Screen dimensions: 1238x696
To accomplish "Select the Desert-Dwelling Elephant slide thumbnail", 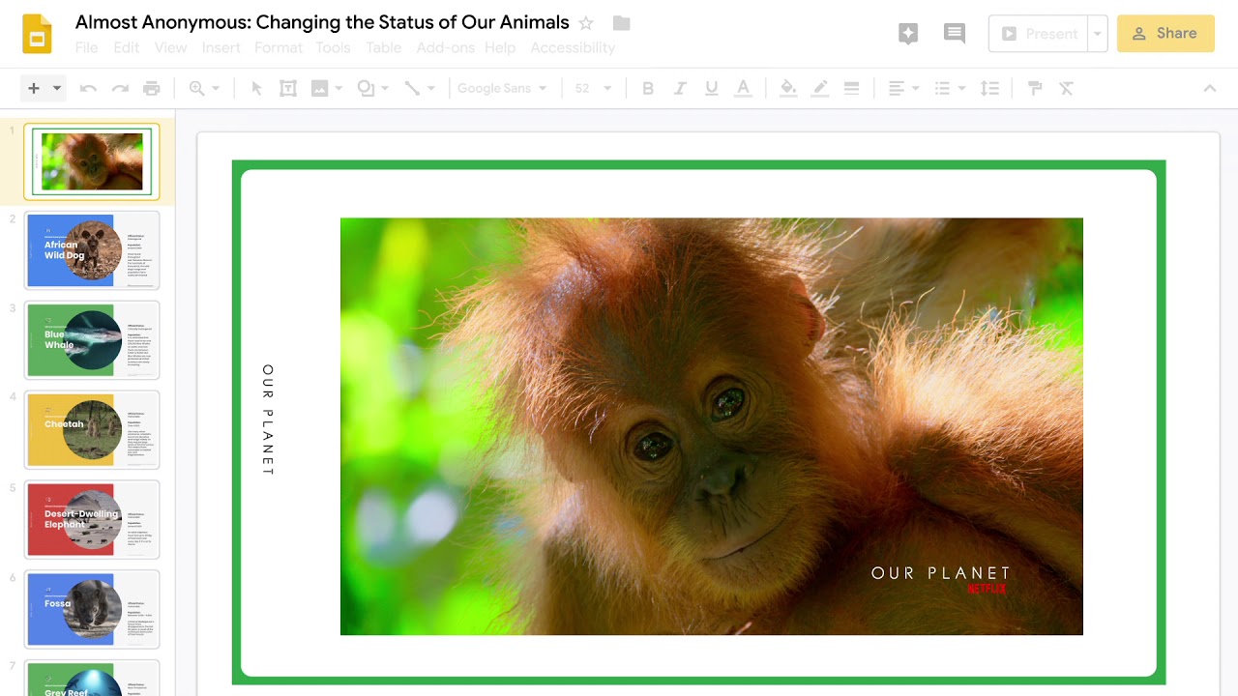I will [x=92, y=520].
